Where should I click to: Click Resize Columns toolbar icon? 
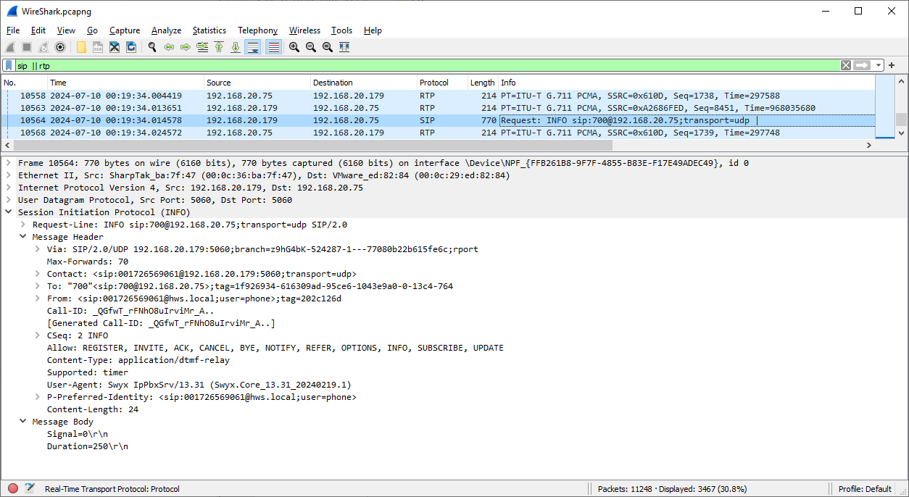[x=344, y=47]
